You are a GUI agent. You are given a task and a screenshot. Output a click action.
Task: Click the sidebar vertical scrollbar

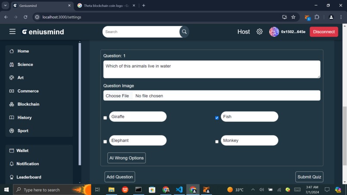point(80,104)
